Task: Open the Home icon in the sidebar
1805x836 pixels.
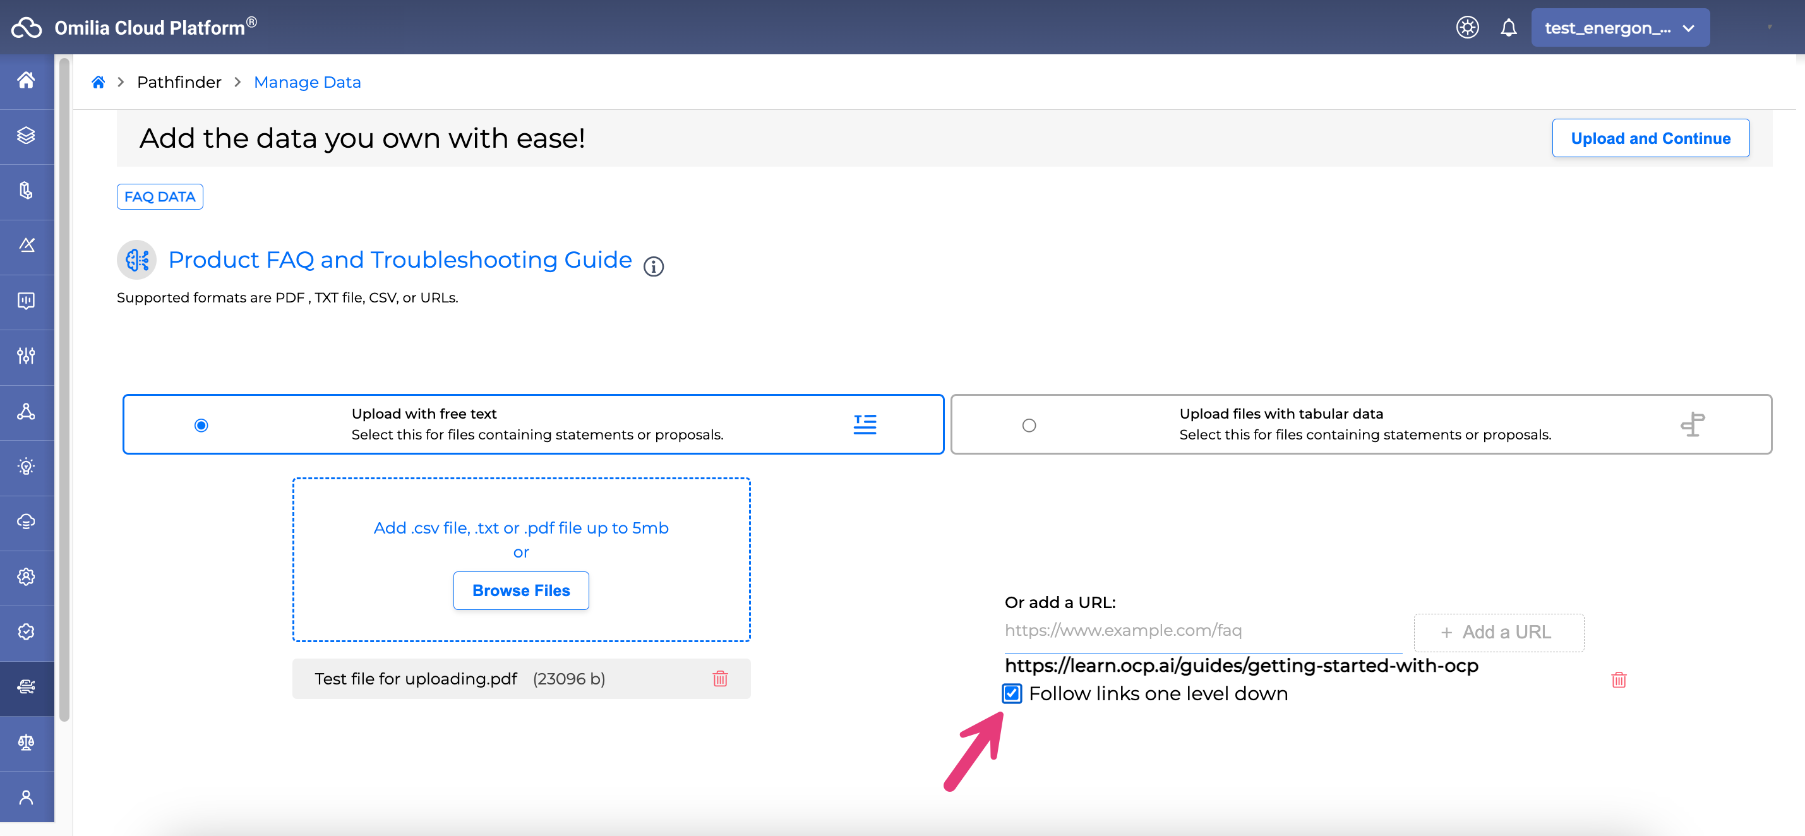Action: (x=27, y=81)
